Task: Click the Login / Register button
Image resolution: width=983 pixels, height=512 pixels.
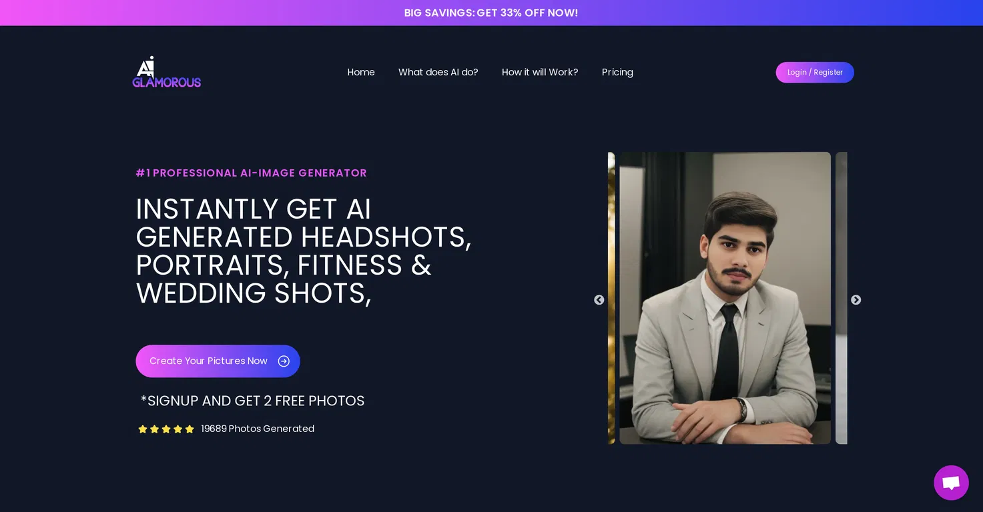Action: click(815, 72)
